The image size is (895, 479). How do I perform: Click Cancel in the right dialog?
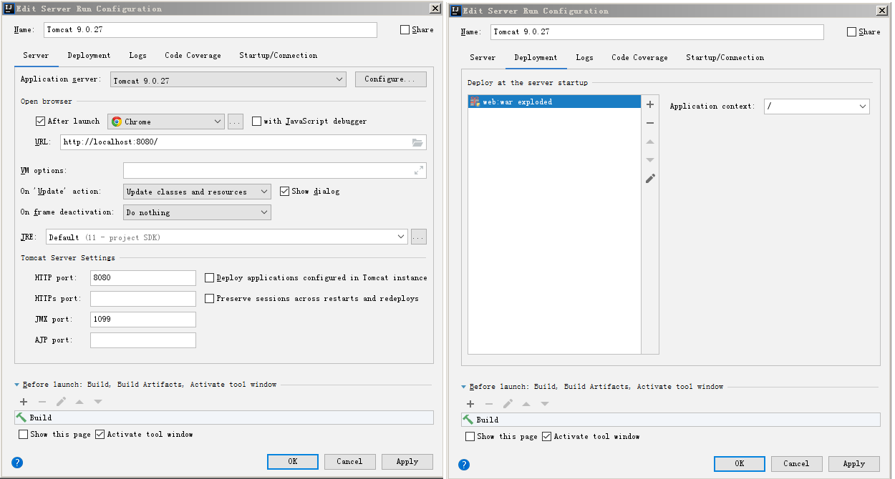coord(797,464)
